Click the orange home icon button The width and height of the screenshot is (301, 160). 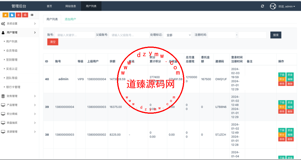tap(5, 15)
